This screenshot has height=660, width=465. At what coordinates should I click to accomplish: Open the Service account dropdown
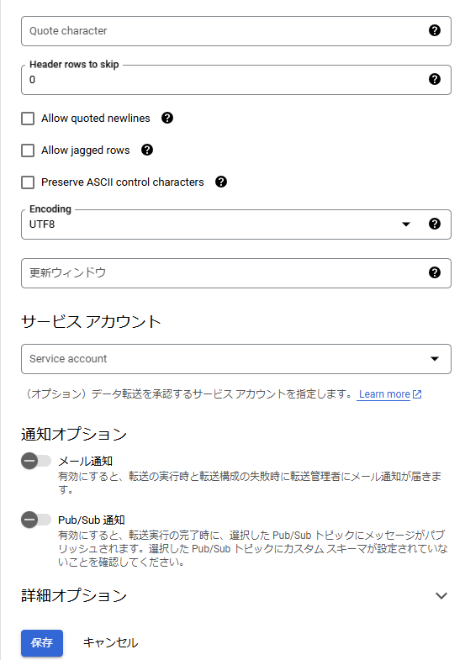click(236, 359)
